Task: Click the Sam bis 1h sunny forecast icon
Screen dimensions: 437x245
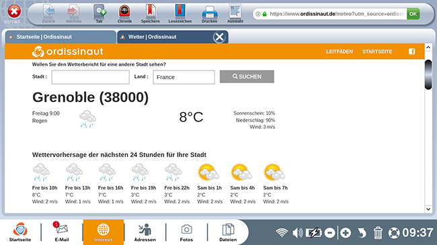Action: pyautogui.click(x=208, y=173)
